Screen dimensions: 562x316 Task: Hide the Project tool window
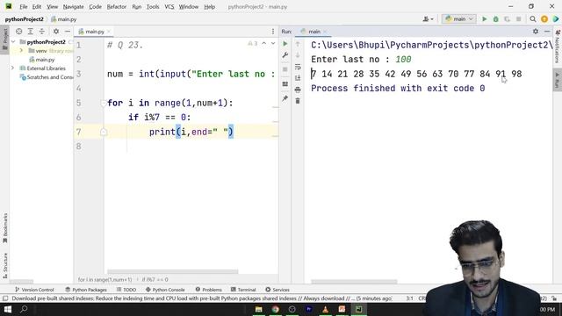68,32
